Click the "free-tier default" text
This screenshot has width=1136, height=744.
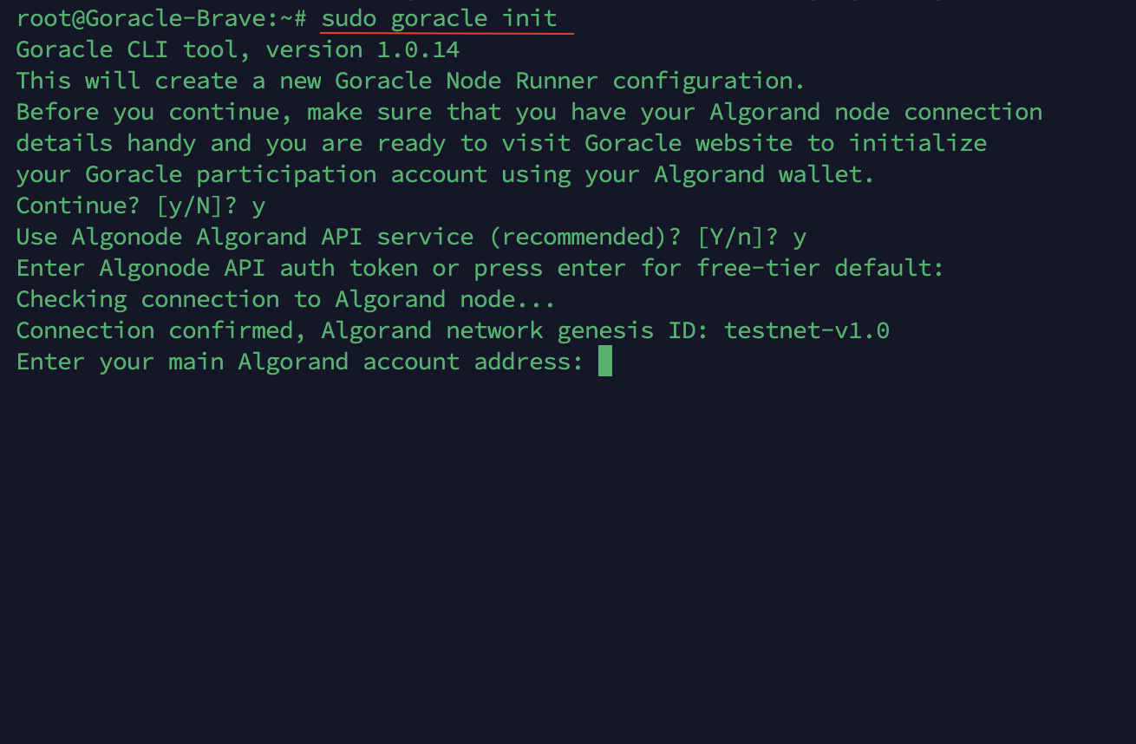point(819,268)
